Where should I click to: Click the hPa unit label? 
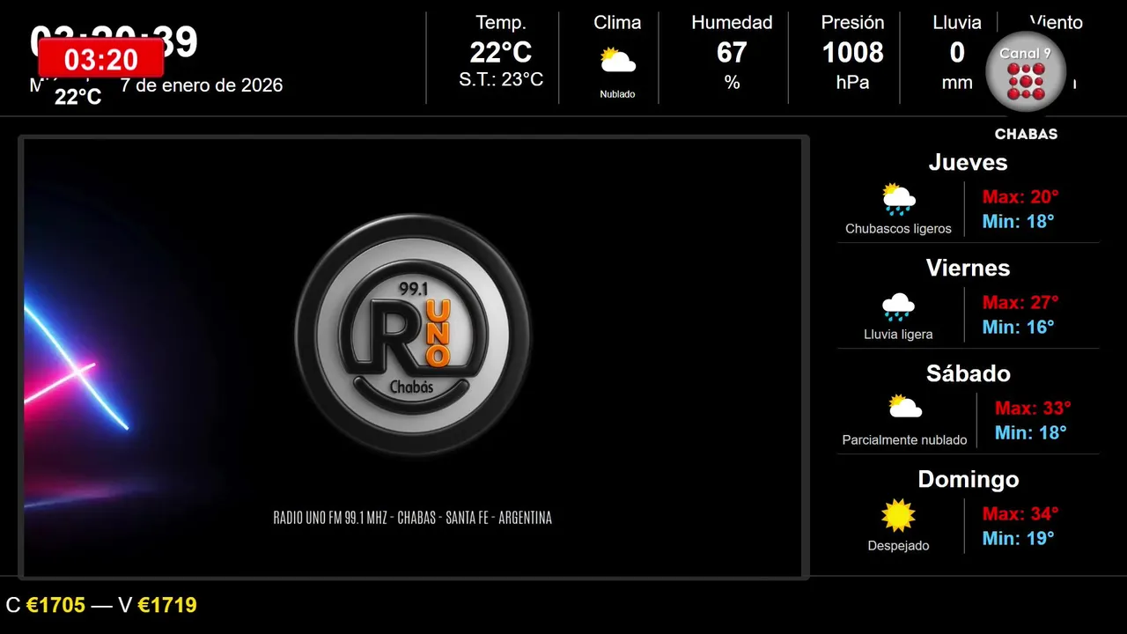pos(852,83)
